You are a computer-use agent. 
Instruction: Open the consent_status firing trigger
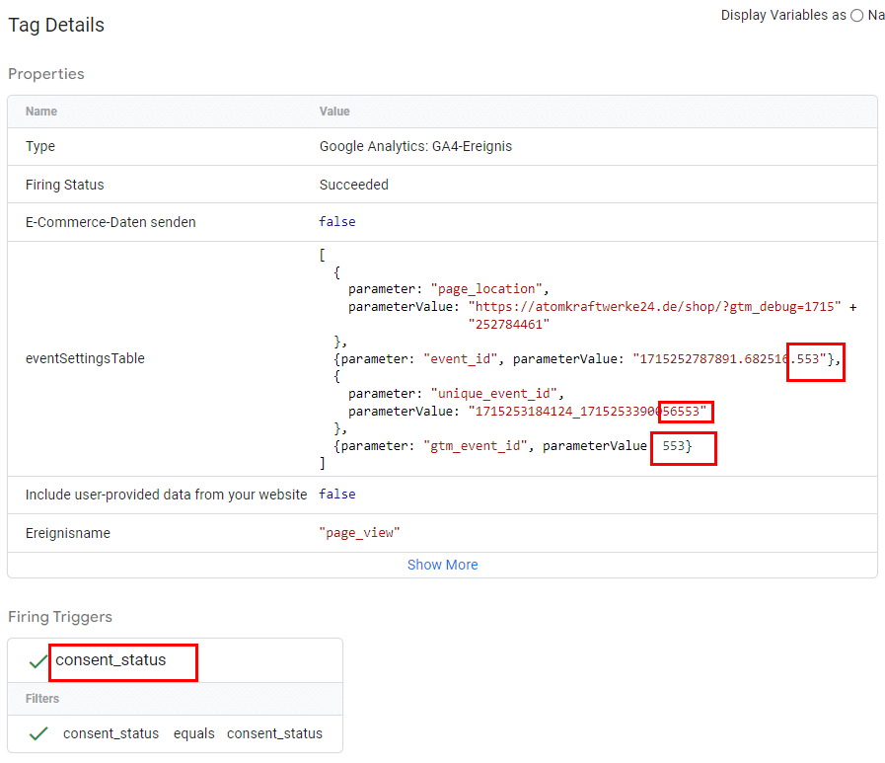111,660
